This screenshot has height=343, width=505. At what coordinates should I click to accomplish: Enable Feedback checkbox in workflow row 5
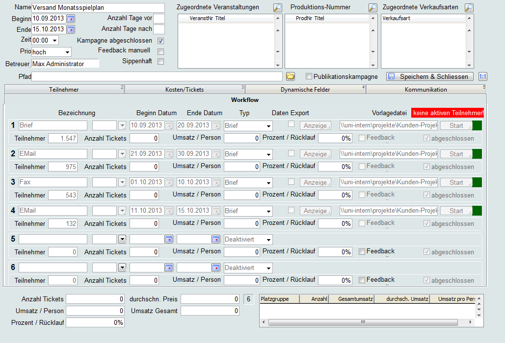362,252
